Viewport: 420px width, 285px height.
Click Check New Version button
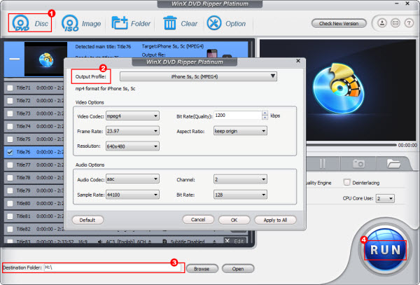coord(339,23)
